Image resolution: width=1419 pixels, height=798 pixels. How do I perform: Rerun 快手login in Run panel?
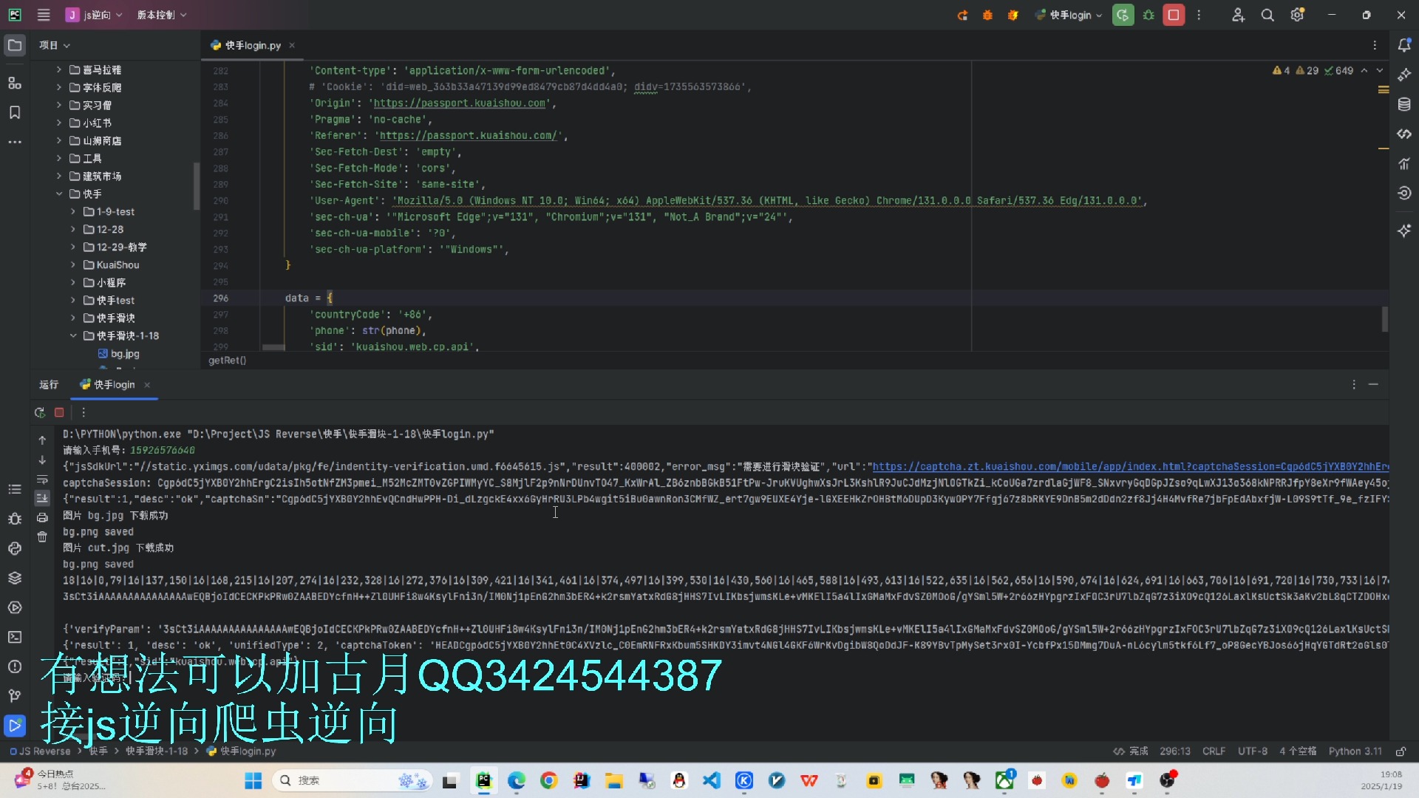pos(40,412)
